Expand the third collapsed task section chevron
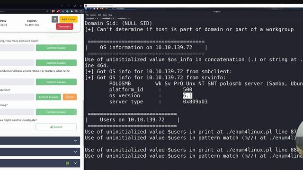This screenshot has width=303, height=170. [76, 163]
